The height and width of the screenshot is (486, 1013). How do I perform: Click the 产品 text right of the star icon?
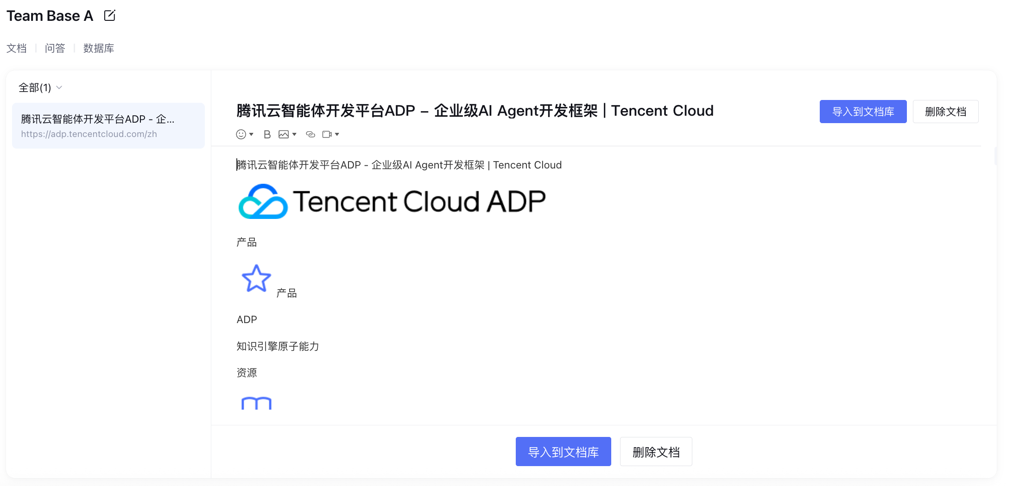coord(286,293)
